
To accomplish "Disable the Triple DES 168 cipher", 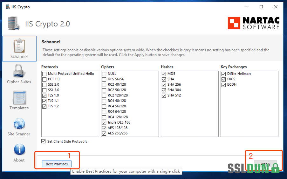I will pos(104,123).
